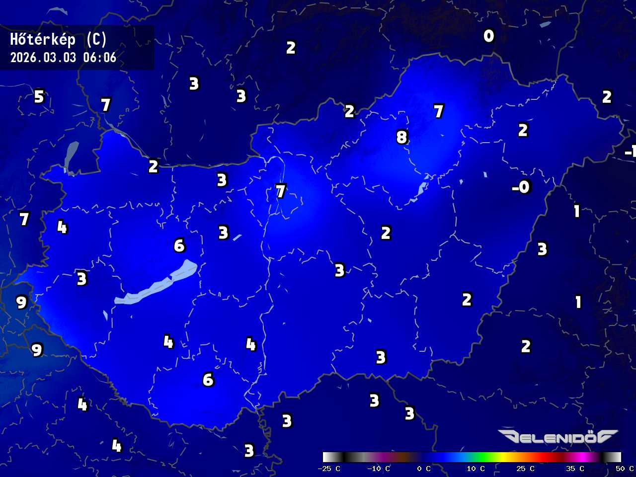The height and width of the screenshot is (477, 636).
Task: Click the Lake Fertő shape near the northwest border
Action: (x=71, y=157)
